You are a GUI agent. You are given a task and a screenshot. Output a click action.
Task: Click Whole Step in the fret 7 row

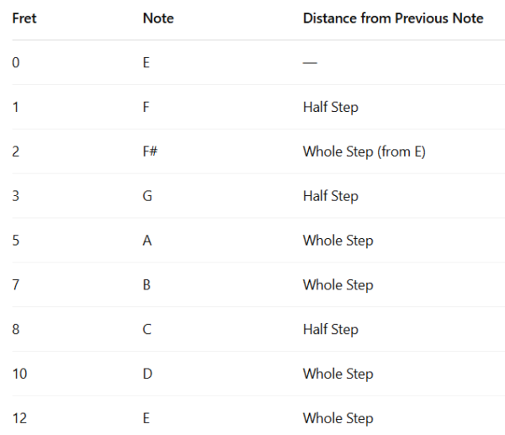click(338, 285)
